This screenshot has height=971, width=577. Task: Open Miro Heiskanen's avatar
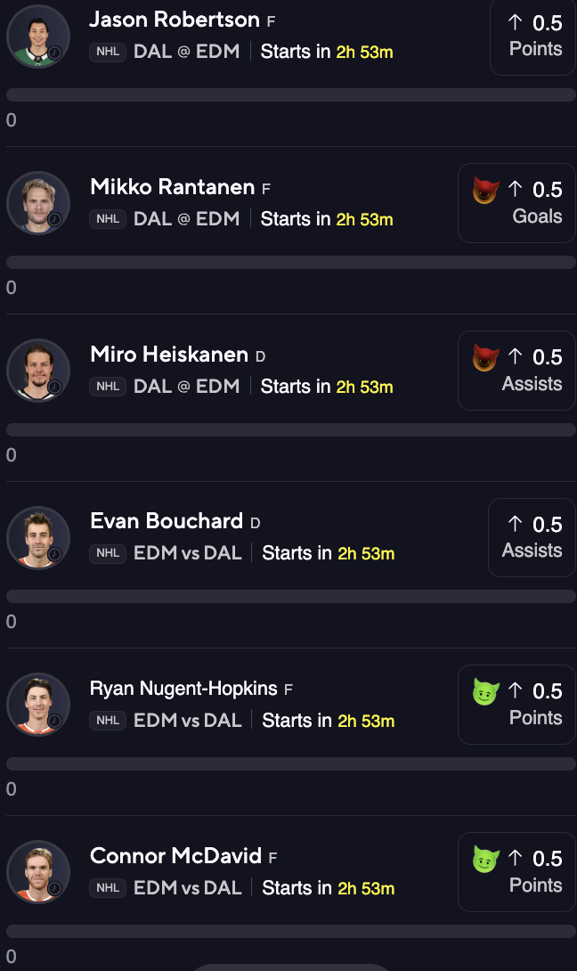coord(38,371)
